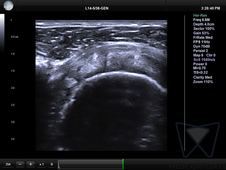Click the Zoom 110% value
Image resolution: width=226 pixels, height=170 pixels.
[203, 82]
